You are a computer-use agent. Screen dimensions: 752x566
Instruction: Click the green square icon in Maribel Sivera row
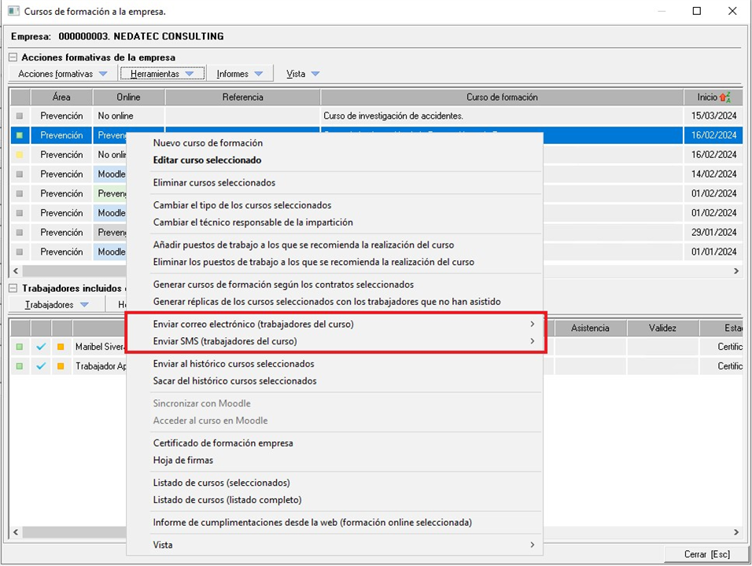point(20,347)
